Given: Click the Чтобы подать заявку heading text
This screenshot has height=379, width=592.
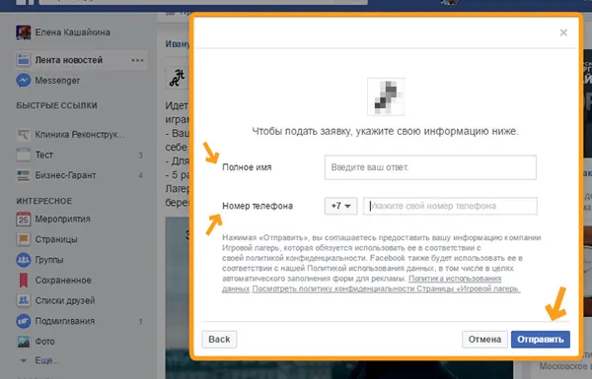Looking at the screenshot, I should click(385, 132).
